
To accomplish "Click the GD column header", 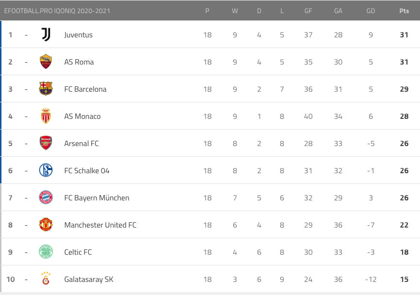I will click(371, 11).
